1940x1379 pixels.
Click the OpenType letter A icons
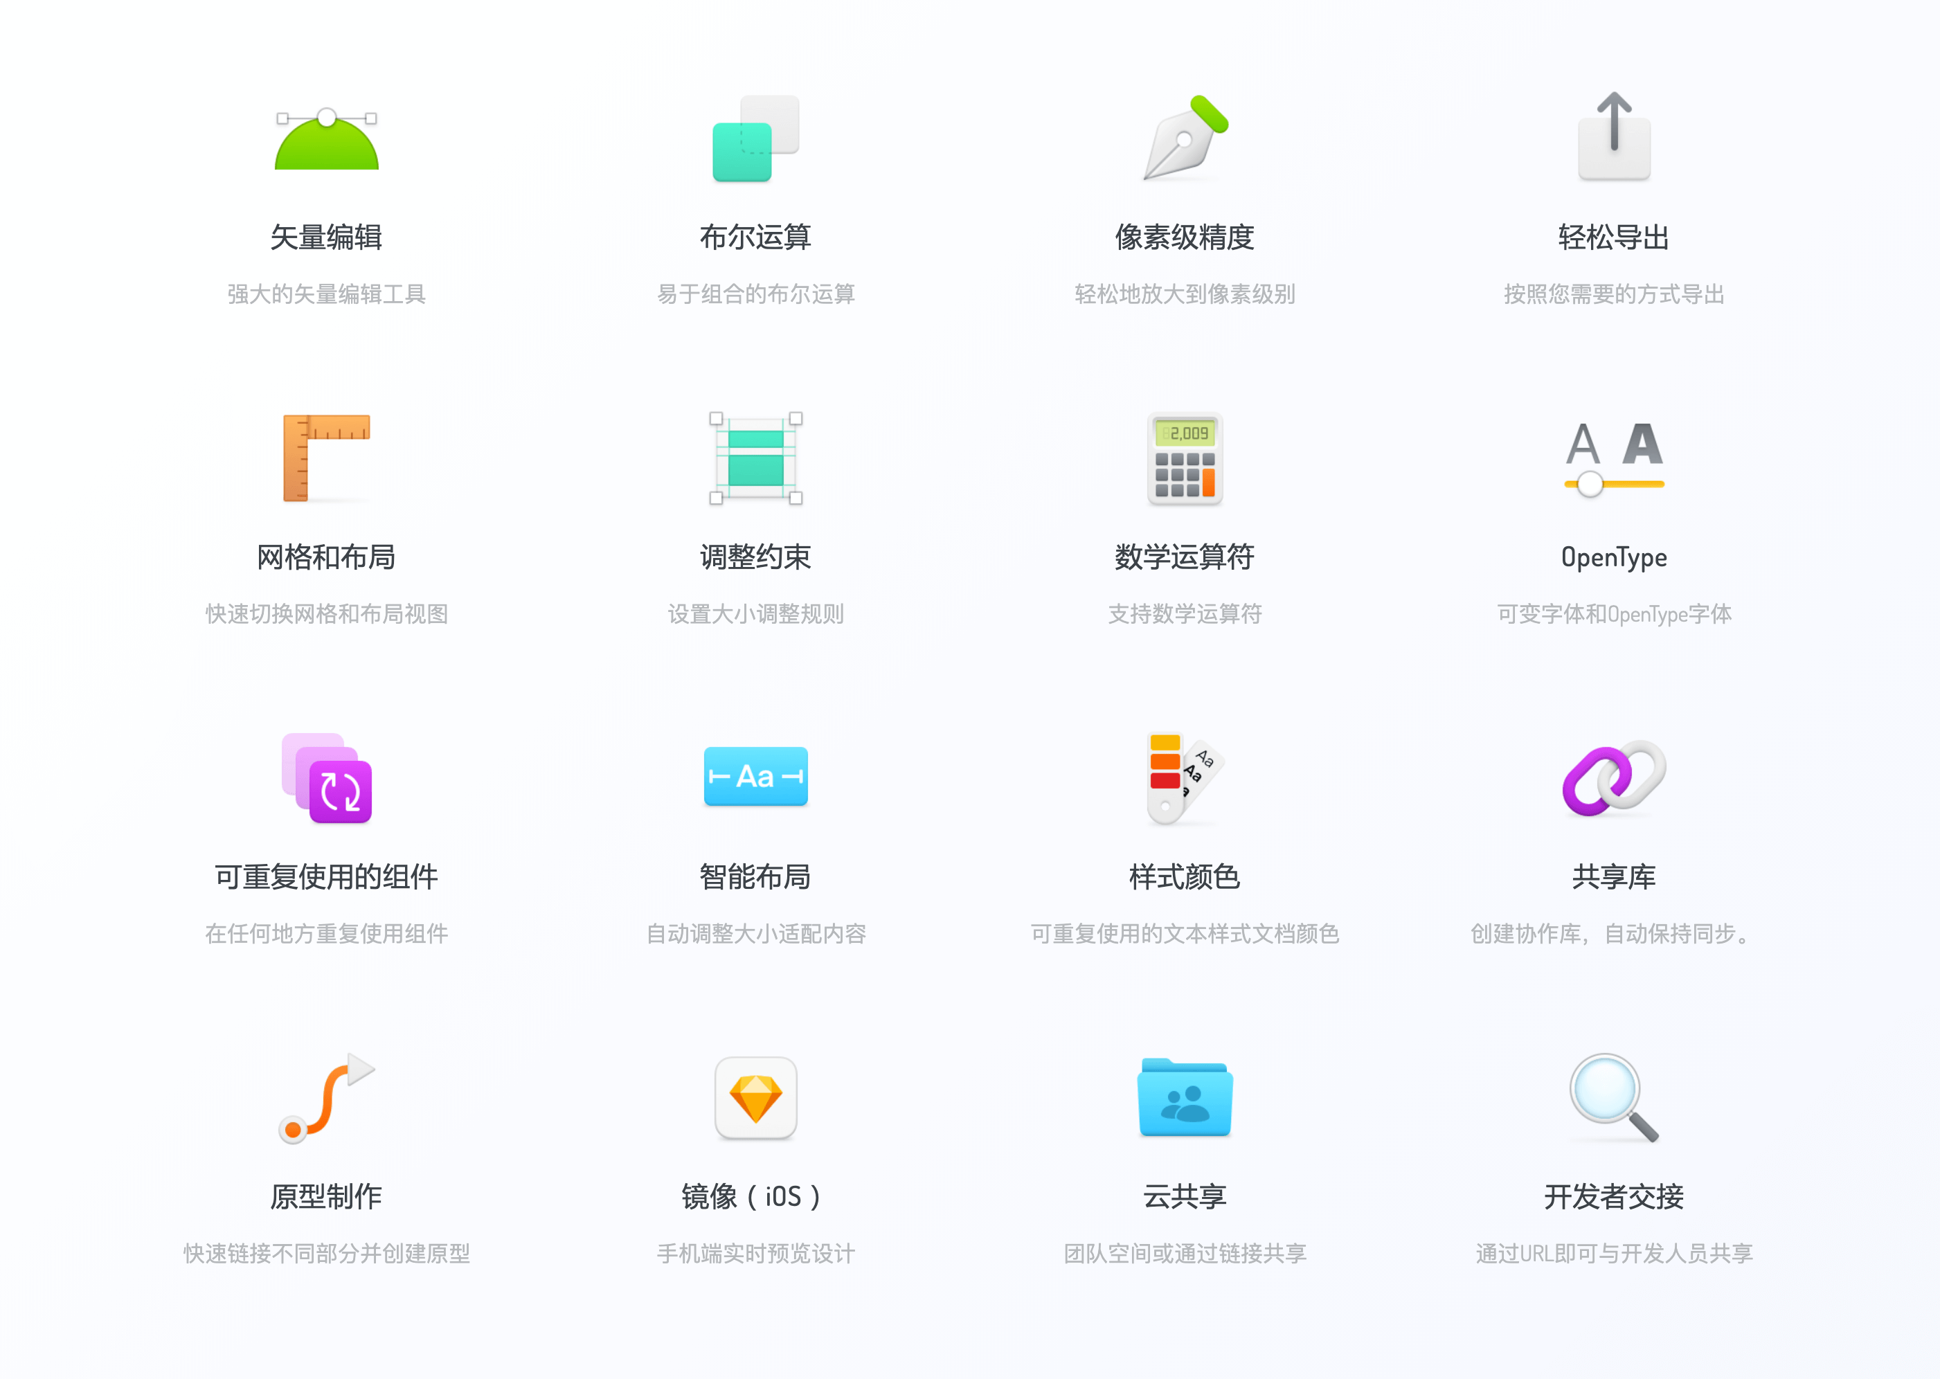click(x=1614, y=443)
